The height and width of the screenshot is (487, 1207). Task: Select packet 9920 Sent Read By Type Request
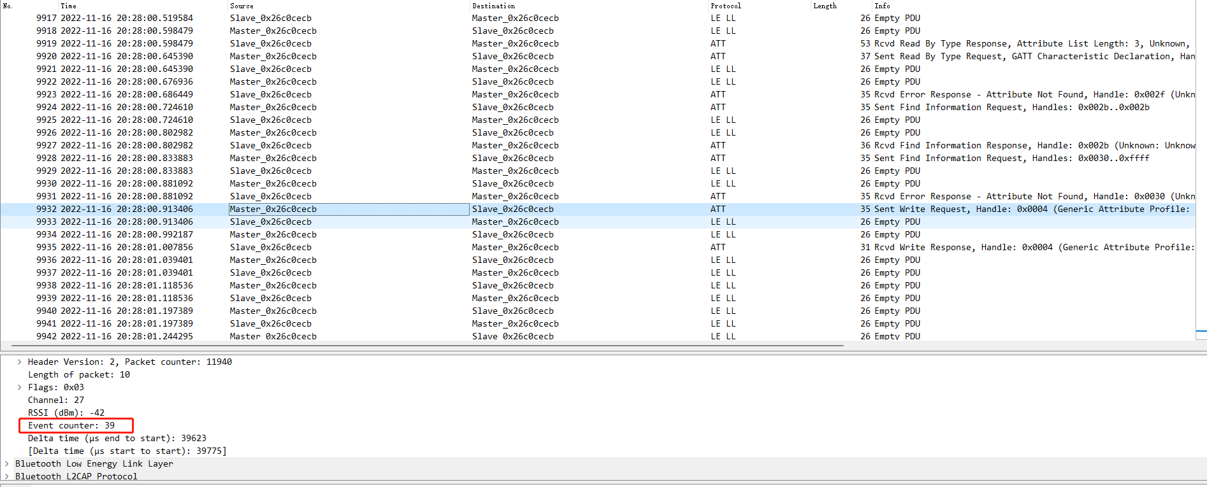598,56
